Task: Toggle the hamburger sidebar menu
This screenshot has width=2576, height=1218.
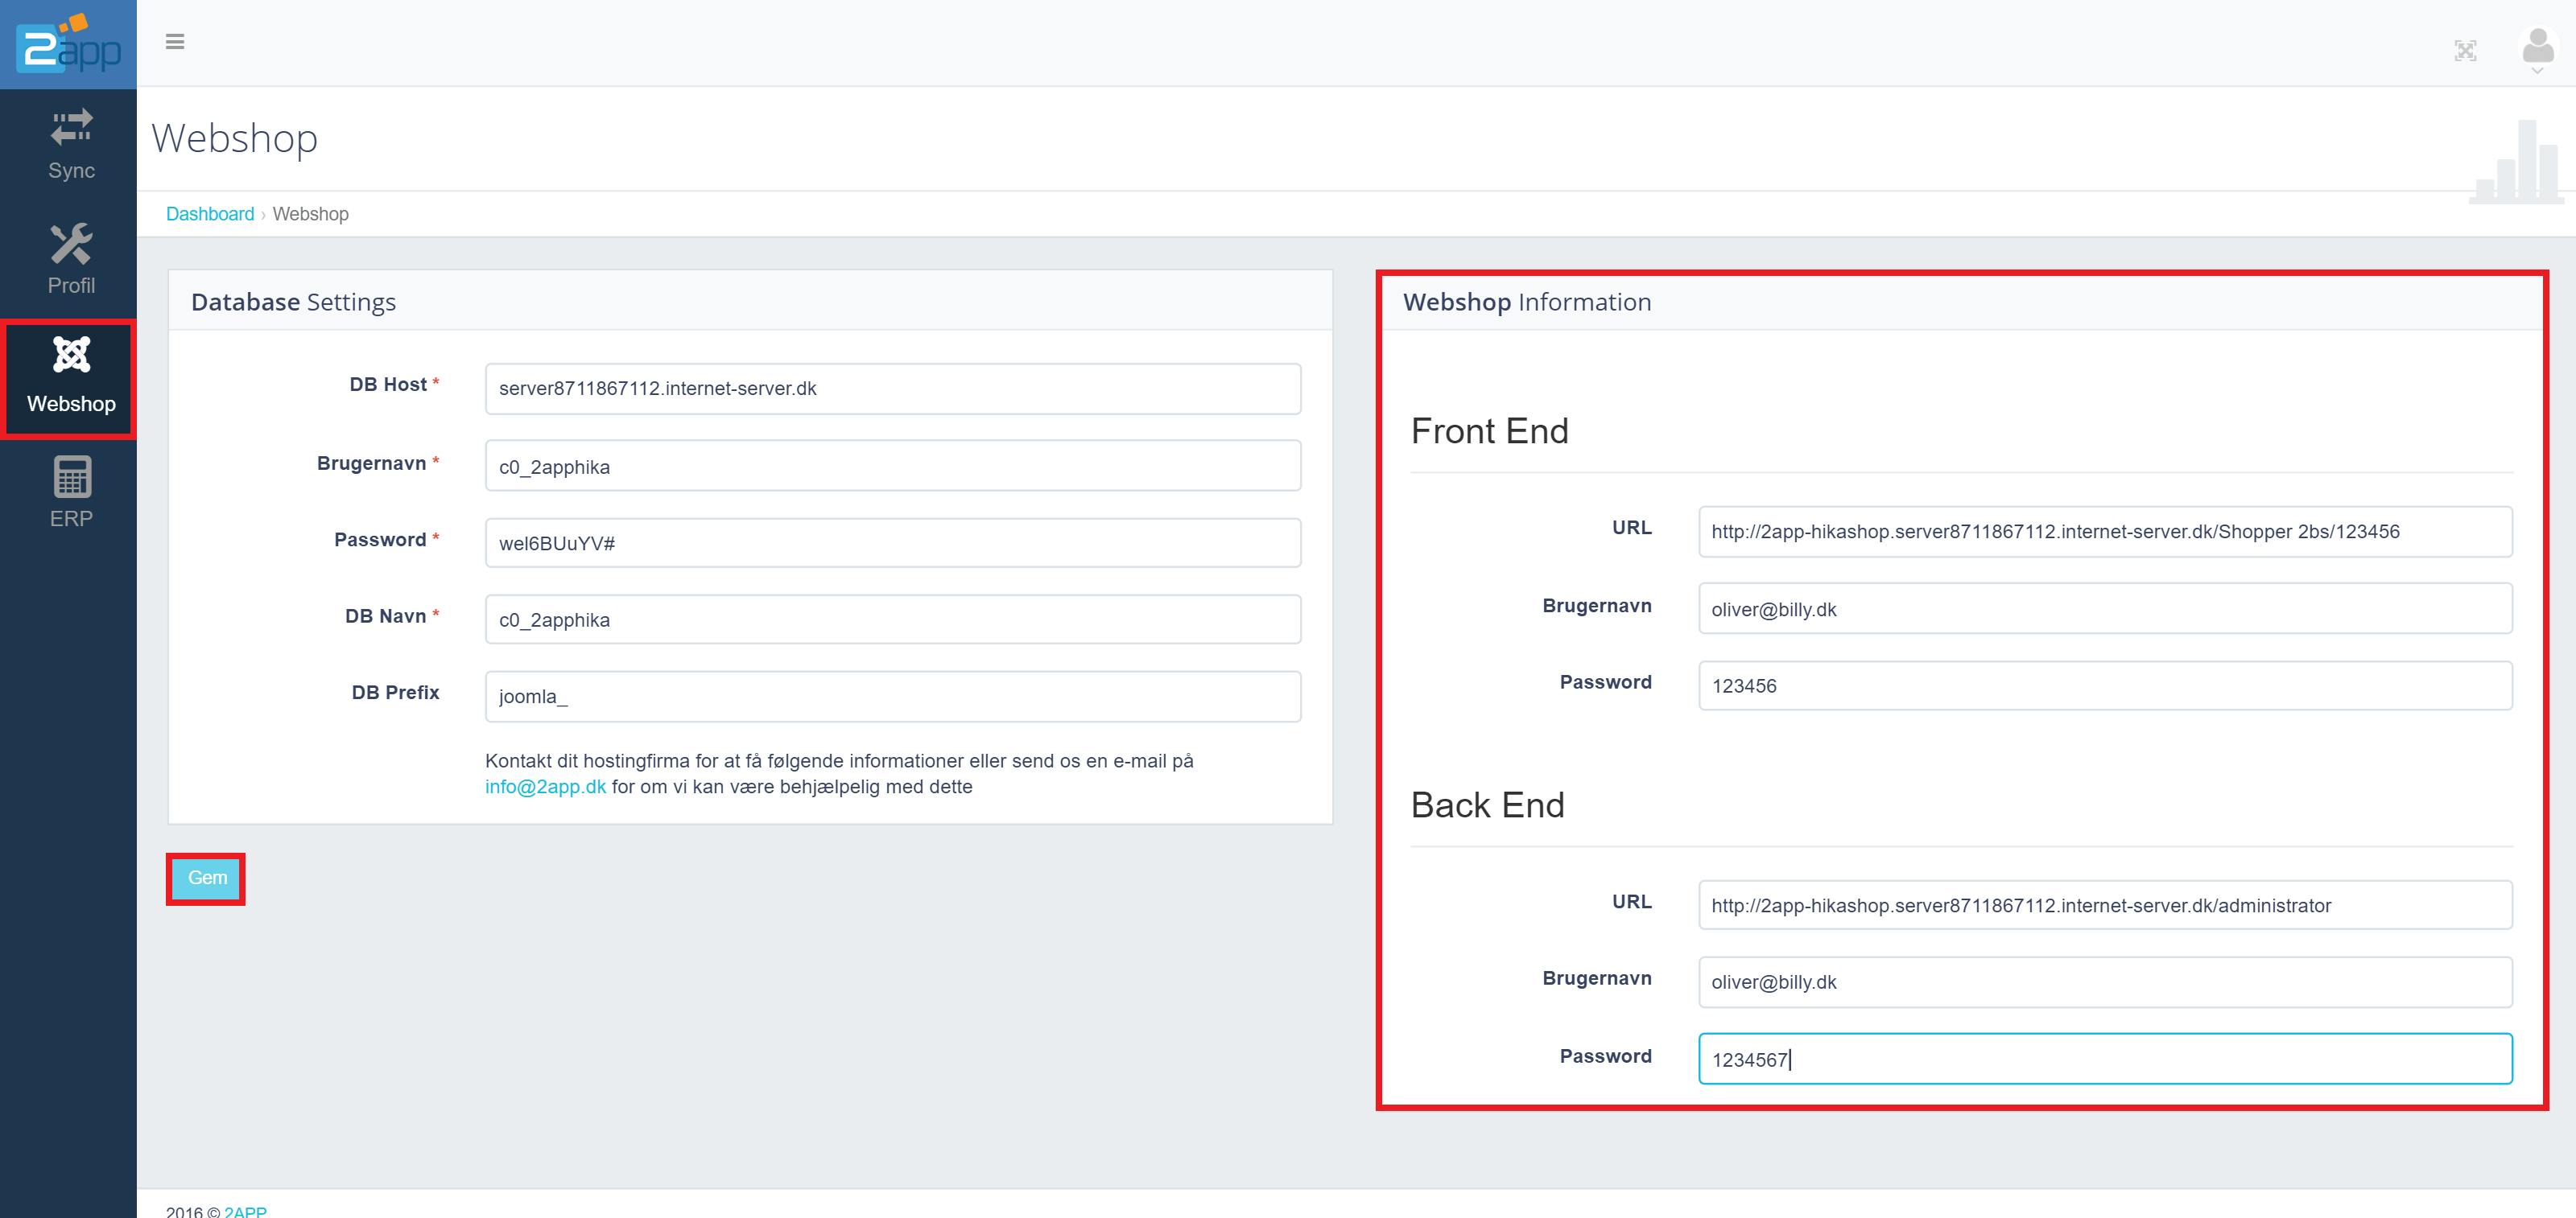Action: click(175, 42)
